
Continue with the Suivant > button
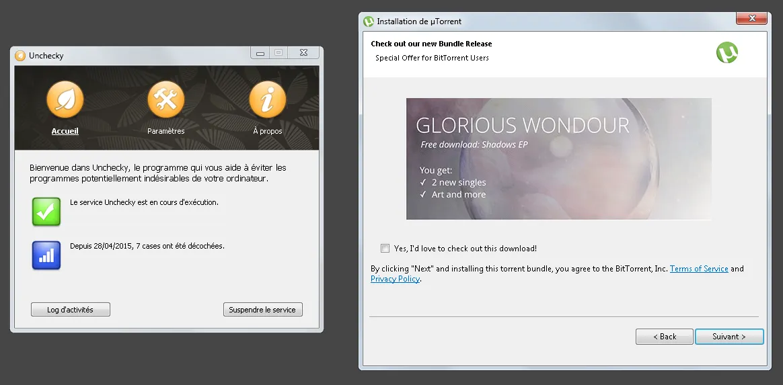[729, 337]
